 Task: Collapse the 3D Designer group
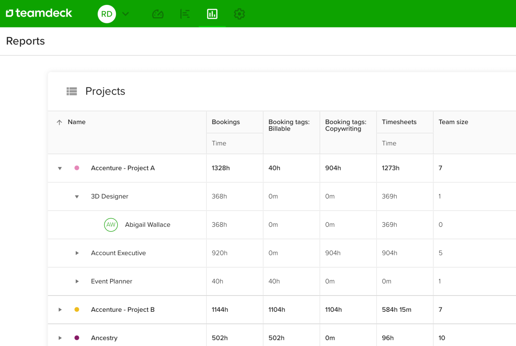(77, 197)
